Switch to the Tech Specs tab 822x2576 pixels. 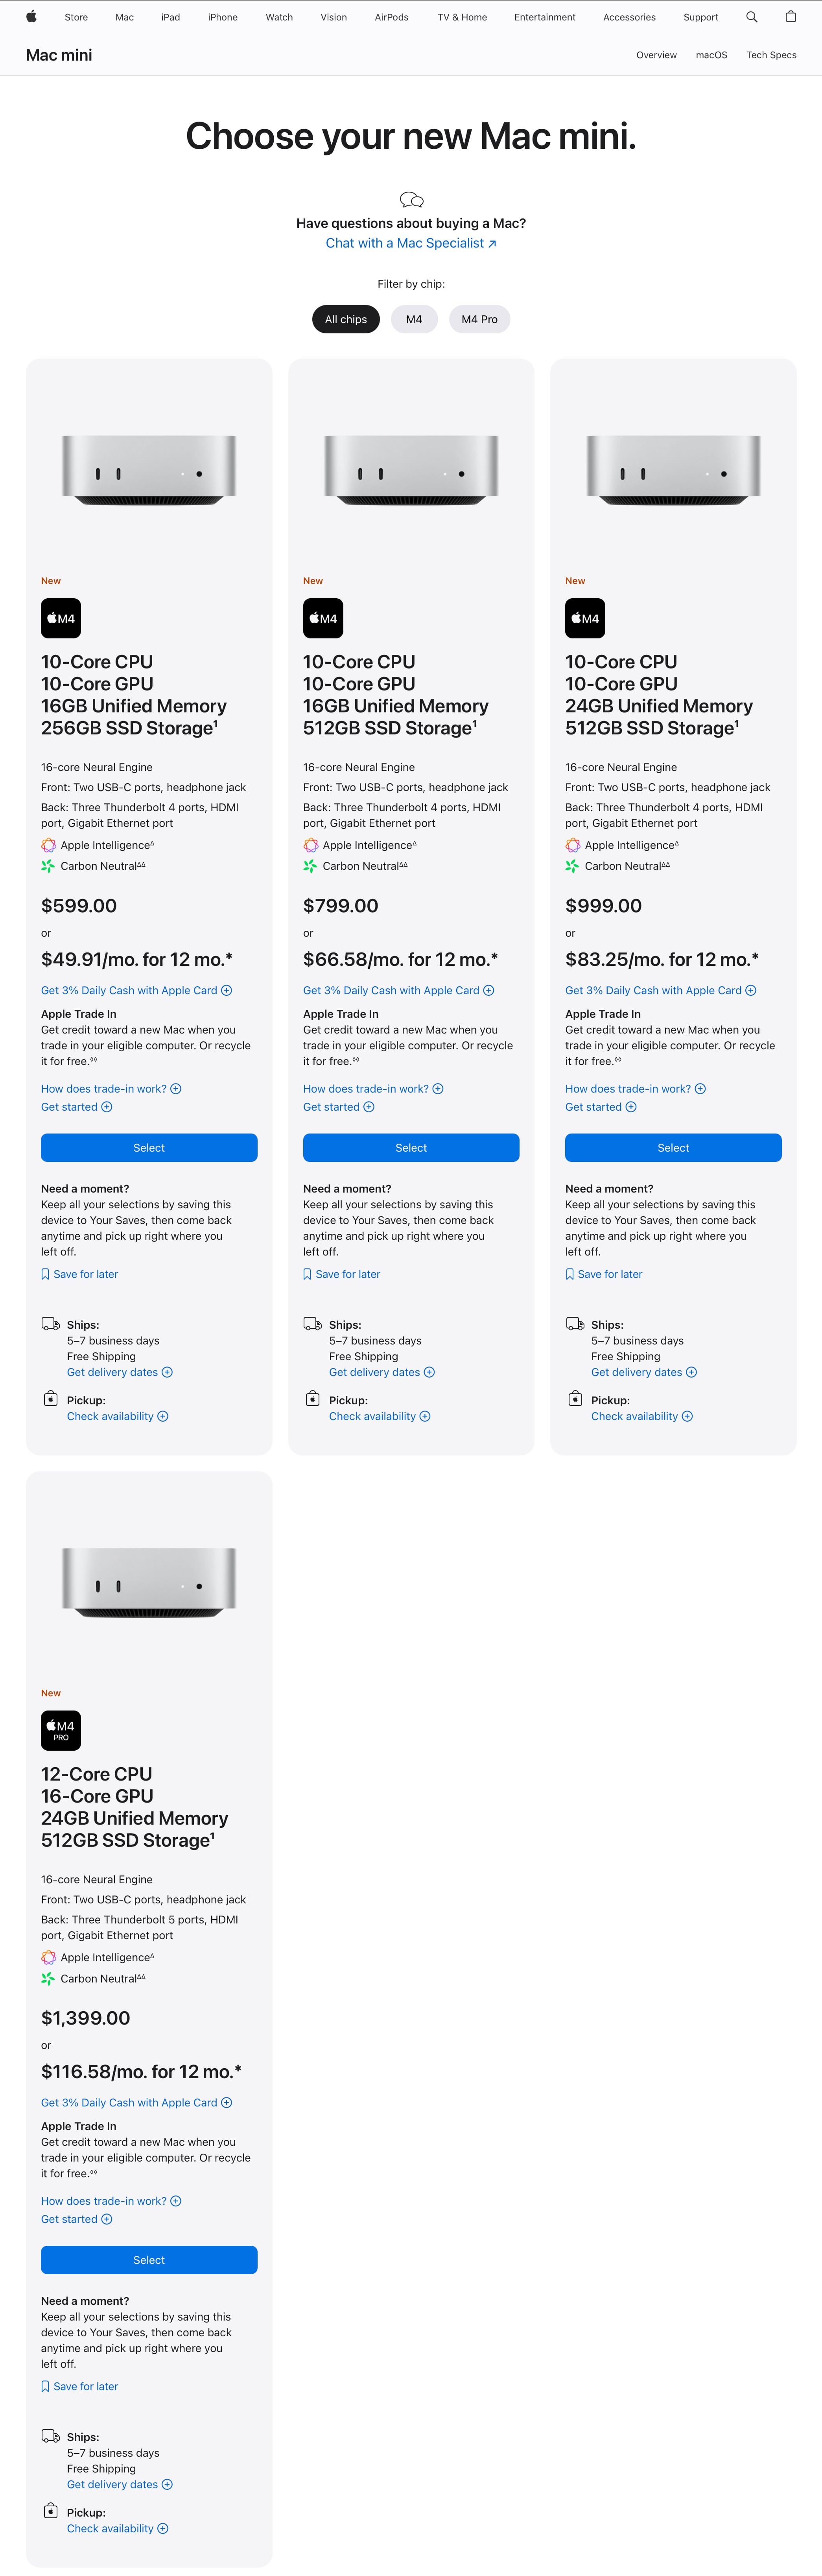[771, 55]
